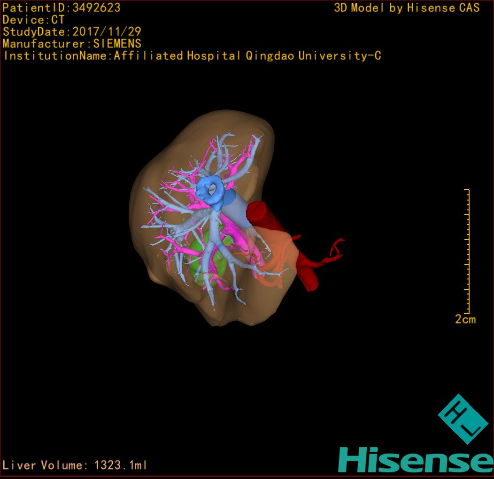Click the Device:CT label

pyautogui.click(x=33, y=20)
